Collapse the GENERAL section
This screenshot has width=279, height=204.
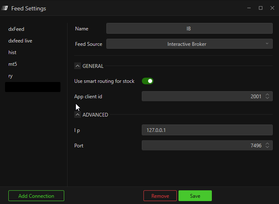[78, 66]
